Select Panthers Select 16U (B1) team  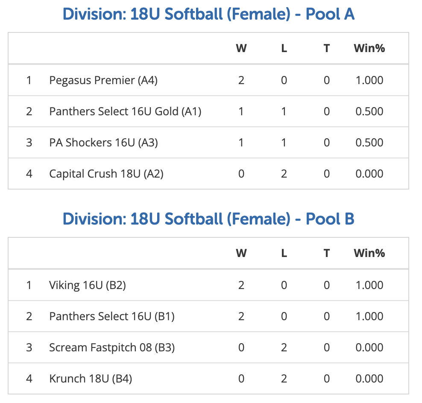pyautogui.click(x=111, y=316)
